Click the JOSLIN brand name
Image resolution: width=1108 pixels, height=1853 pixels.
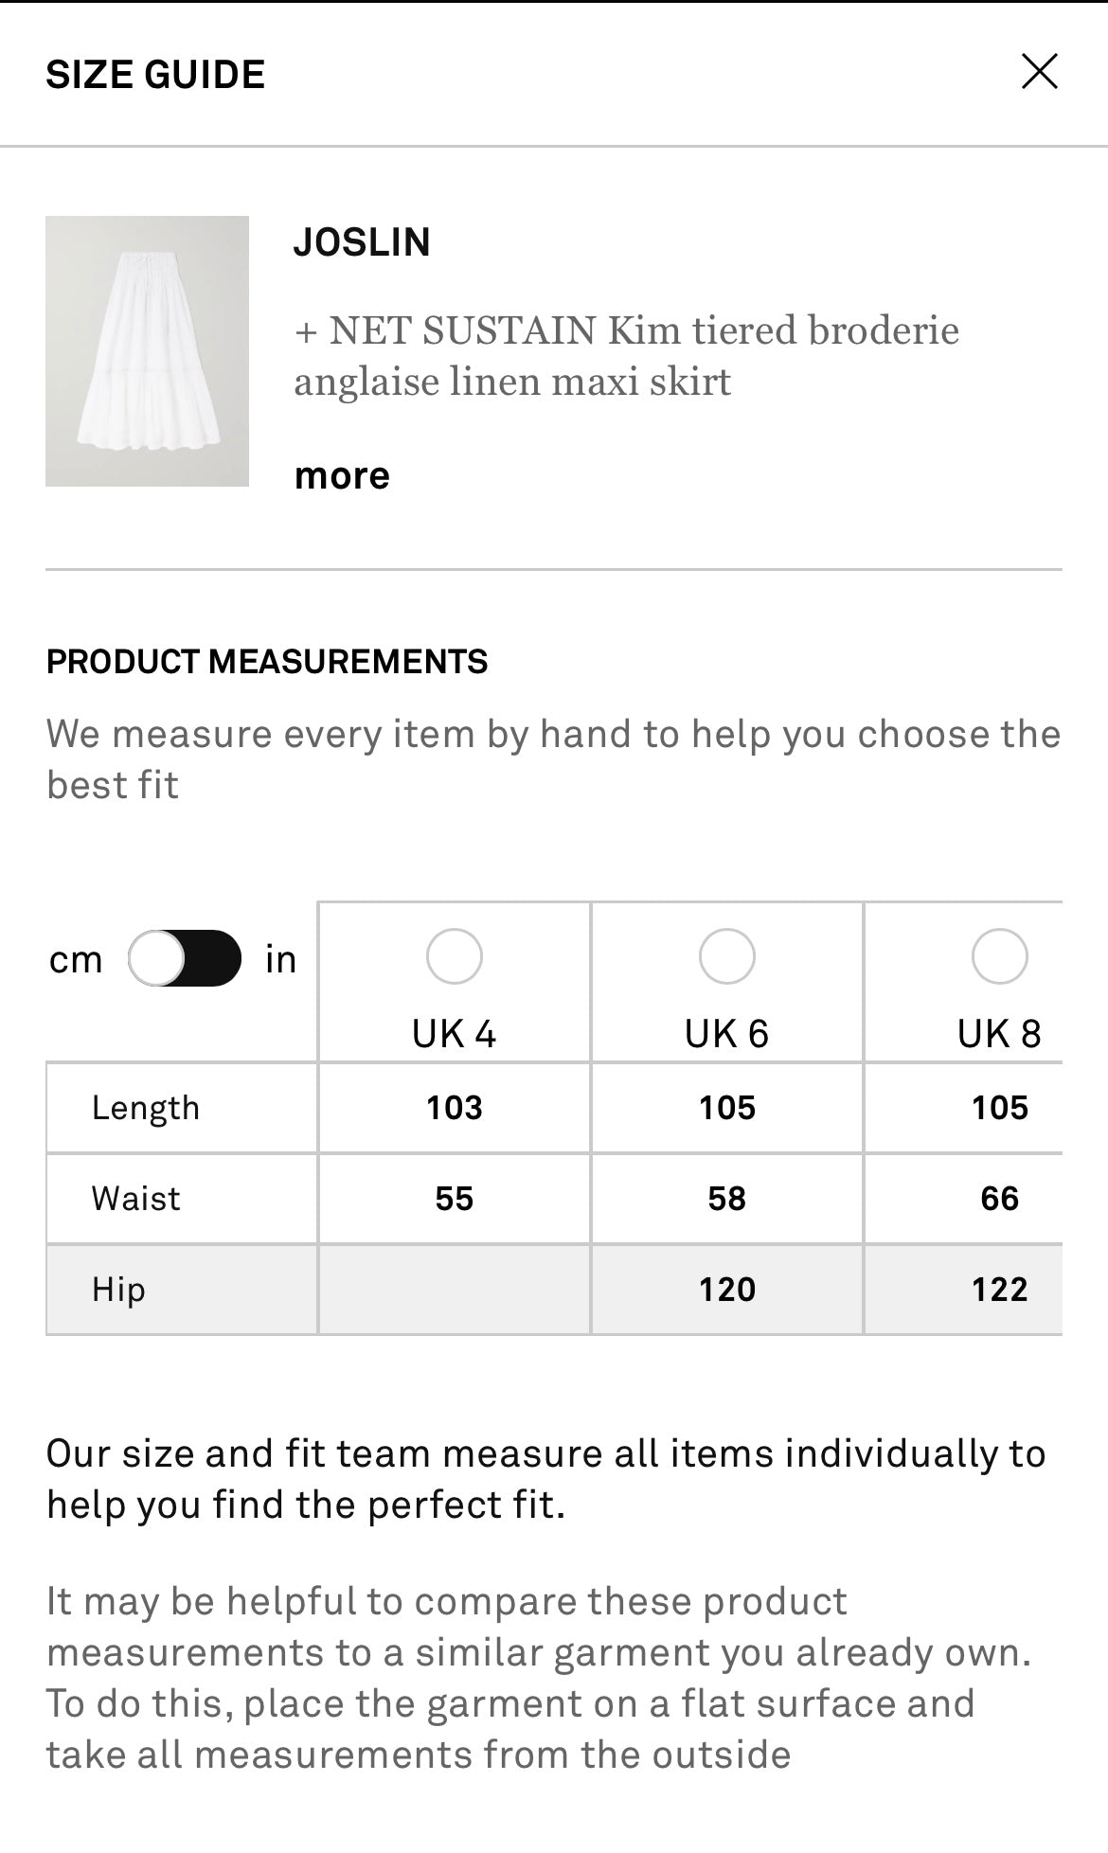pos(362,242)
